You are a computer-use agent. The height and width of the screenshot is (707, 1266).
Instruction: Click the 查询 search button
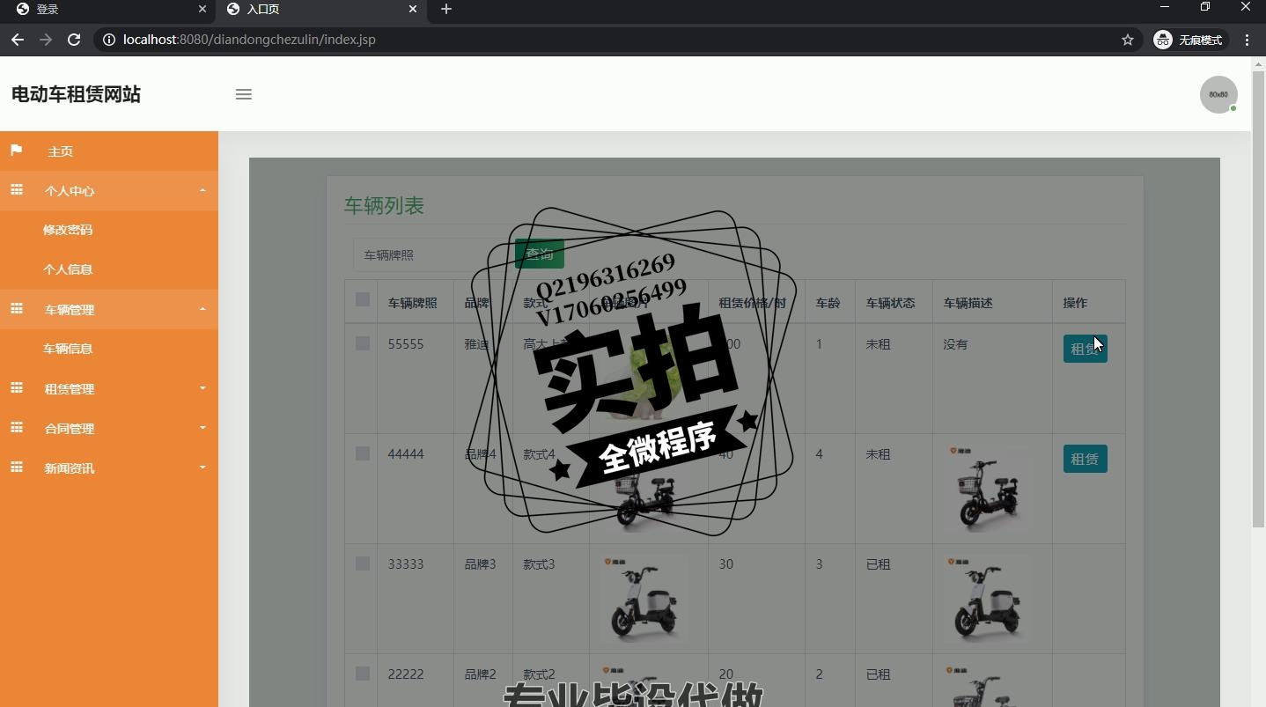coord(540,254)
